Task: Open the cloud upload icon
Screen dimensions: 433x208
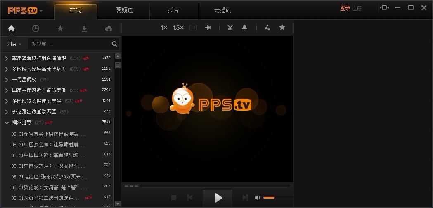Action: coord(109,28)
